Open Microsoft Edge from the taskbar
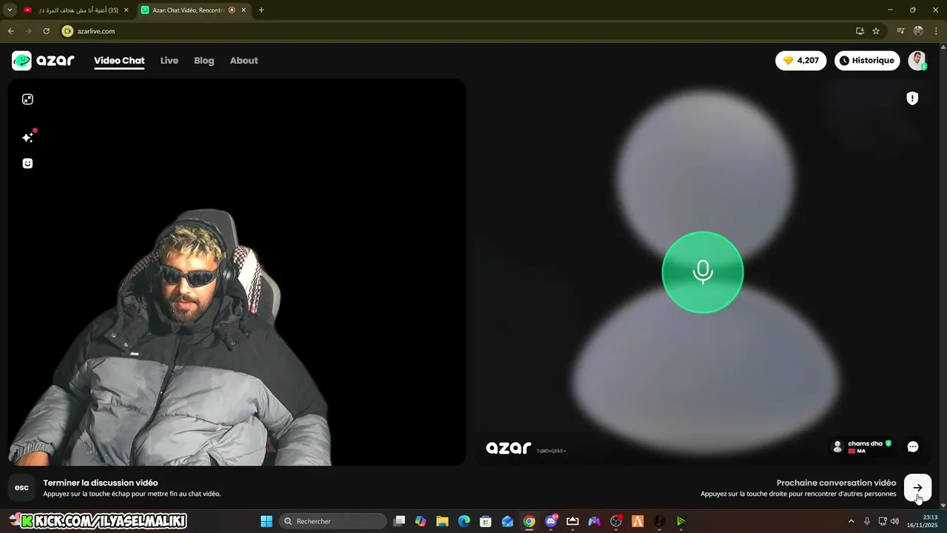This screenshot has width=947, height=533. (464, 521)
